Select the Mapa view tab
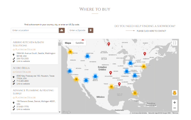This screenshot has width=191, height=120. click(68, 43)
